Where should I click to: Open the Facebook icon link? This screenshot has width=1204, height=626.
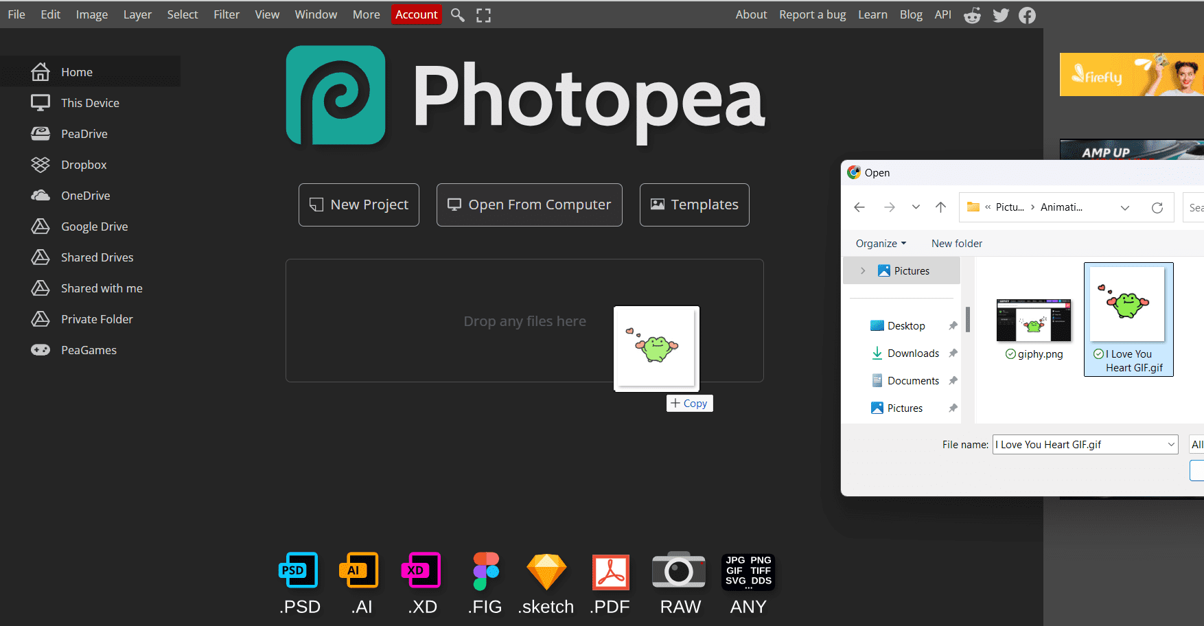tap(1027, 15)
